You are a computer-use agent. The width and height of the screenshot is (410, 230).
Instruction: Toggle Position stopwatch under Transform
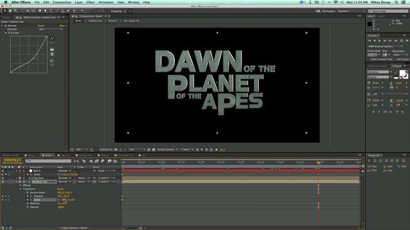[x=28, y=196]
